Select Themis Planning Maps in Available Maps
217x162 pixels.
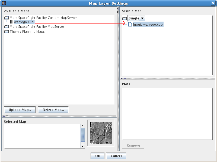(27, 31)
